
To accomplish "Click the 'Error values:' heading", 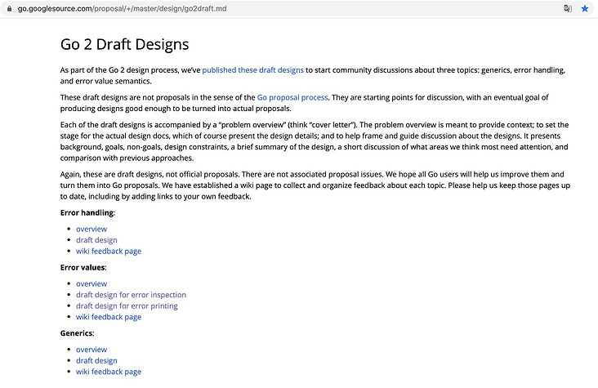I will point(83,267).
